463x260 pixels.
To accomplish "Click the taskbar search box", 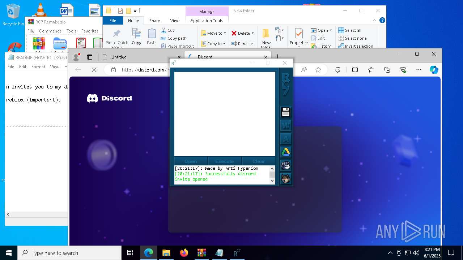I will (x=69, y=253).
